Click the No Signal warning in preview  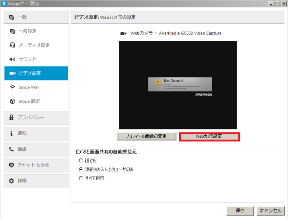(180, 84)
